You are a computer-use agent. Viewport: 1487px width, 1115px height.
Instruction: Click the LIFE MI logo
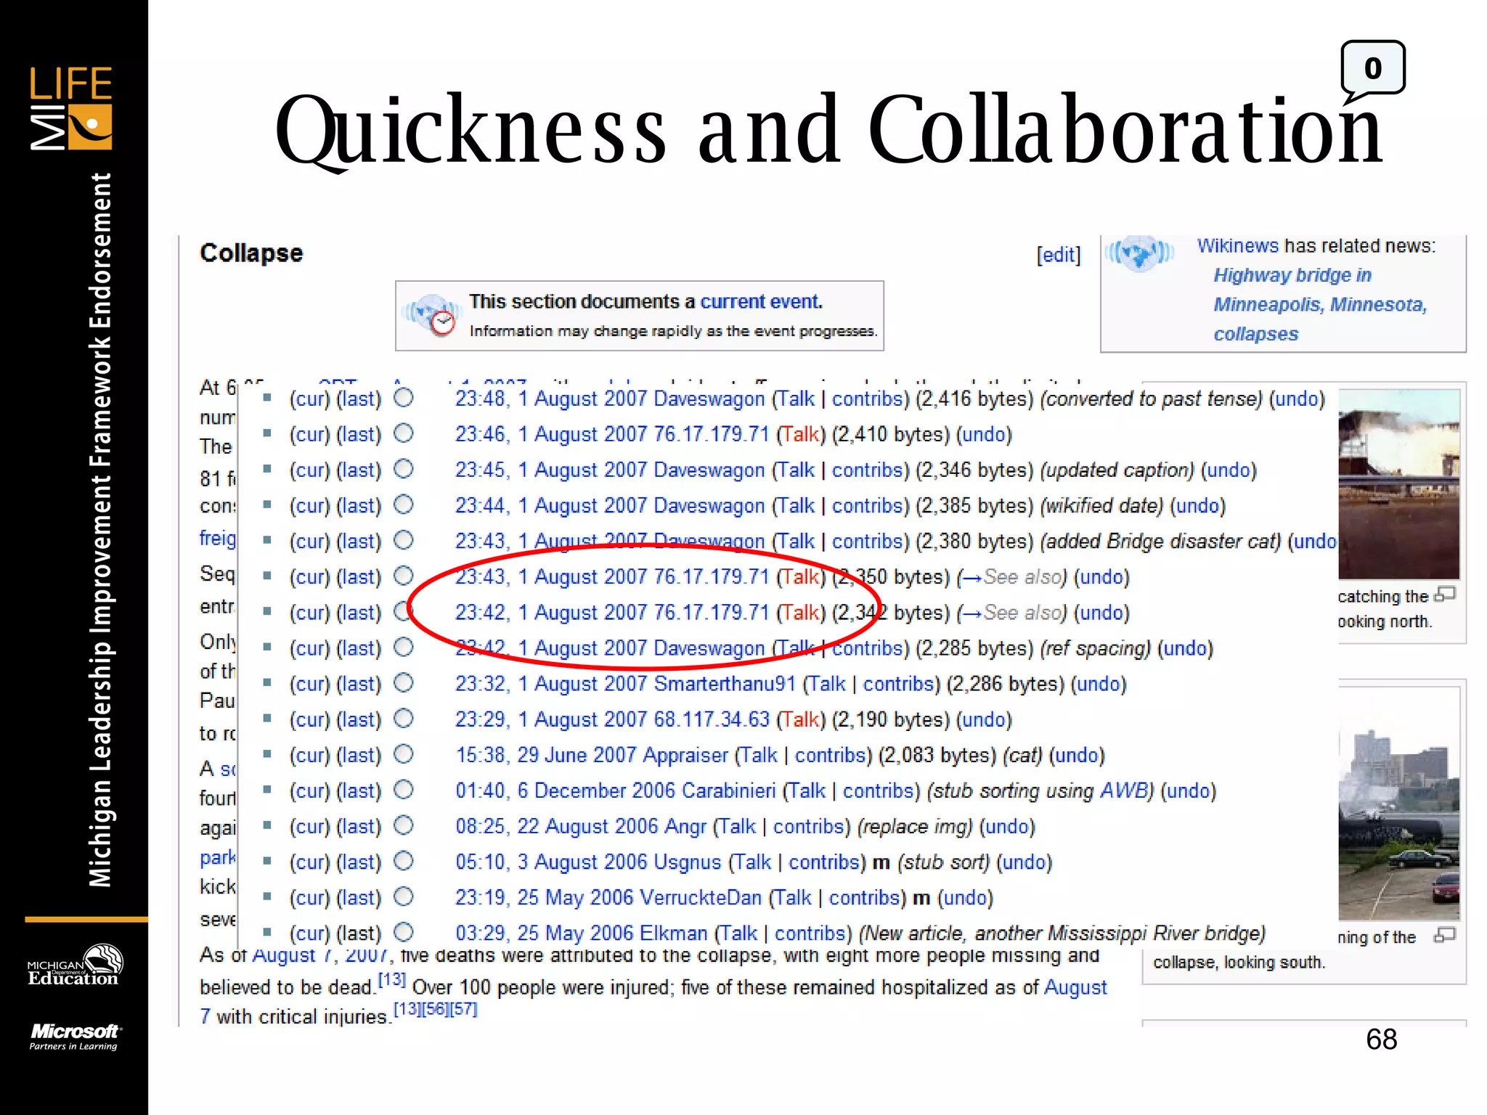[71, 108]
